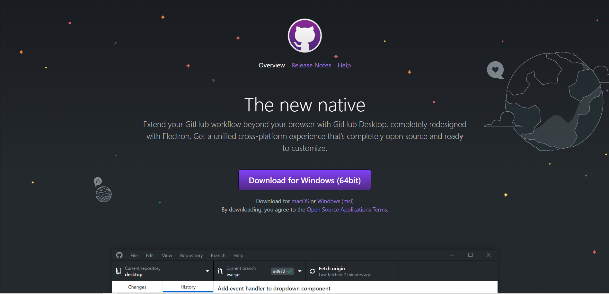
Task: Click Download for Windows (64bit) button
Action: tap(304, 180)
